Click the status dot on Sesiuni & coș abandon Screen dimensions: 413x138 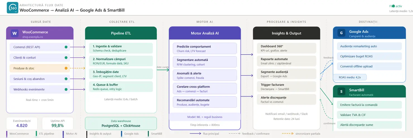pyautogui.click(x=66, y=79)
